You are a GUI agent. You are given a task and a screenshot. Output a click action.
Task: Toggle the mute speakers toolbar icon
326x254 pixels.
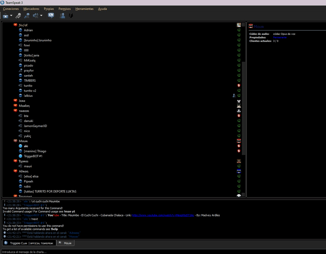pyautogui.click(x=36, y=16)
